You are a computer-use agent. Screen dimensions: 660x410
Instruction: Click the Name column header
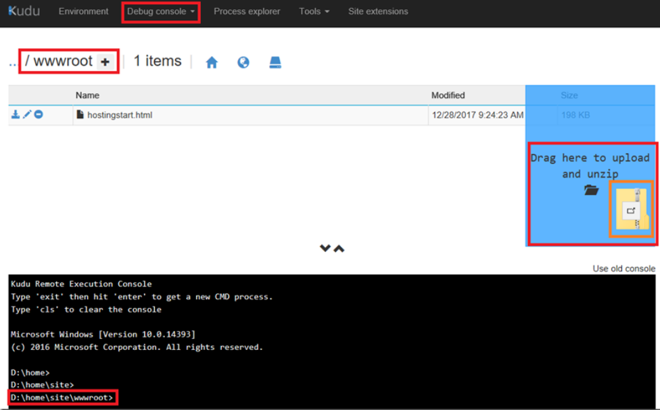(x=87, y=95)
